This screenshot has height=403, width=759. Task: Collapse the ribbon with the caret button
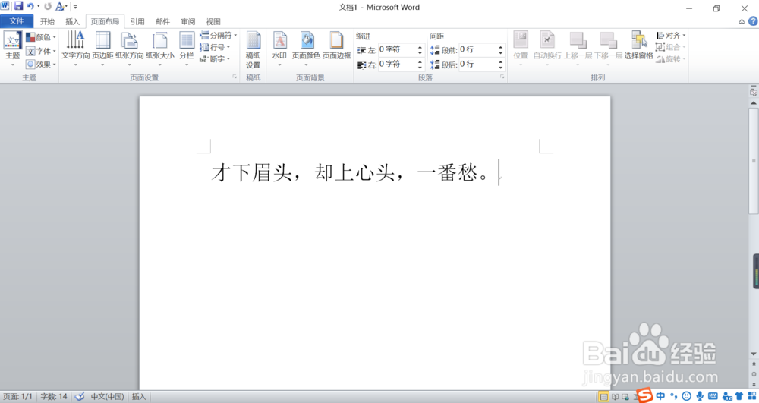[x=742, y=22]
